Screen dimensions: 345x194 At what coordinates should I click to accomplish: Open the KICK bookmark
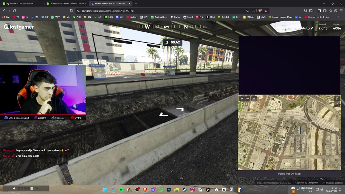[x=109, y=17]
